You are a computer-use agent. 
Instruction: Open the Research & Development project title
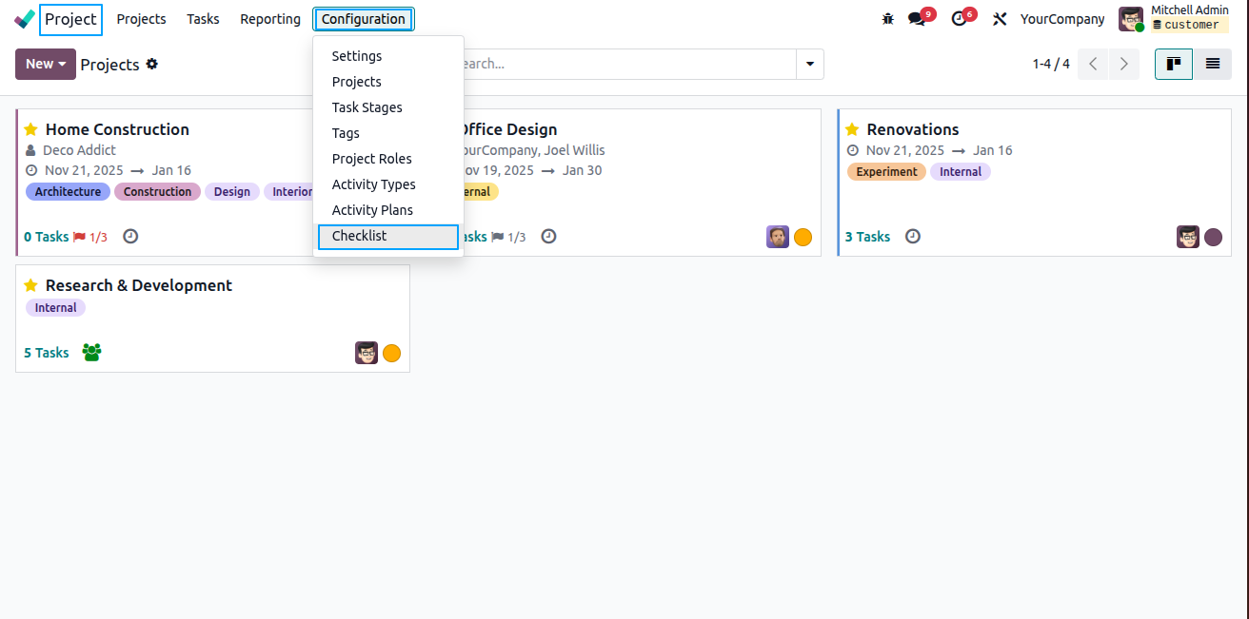pos(139,285)
